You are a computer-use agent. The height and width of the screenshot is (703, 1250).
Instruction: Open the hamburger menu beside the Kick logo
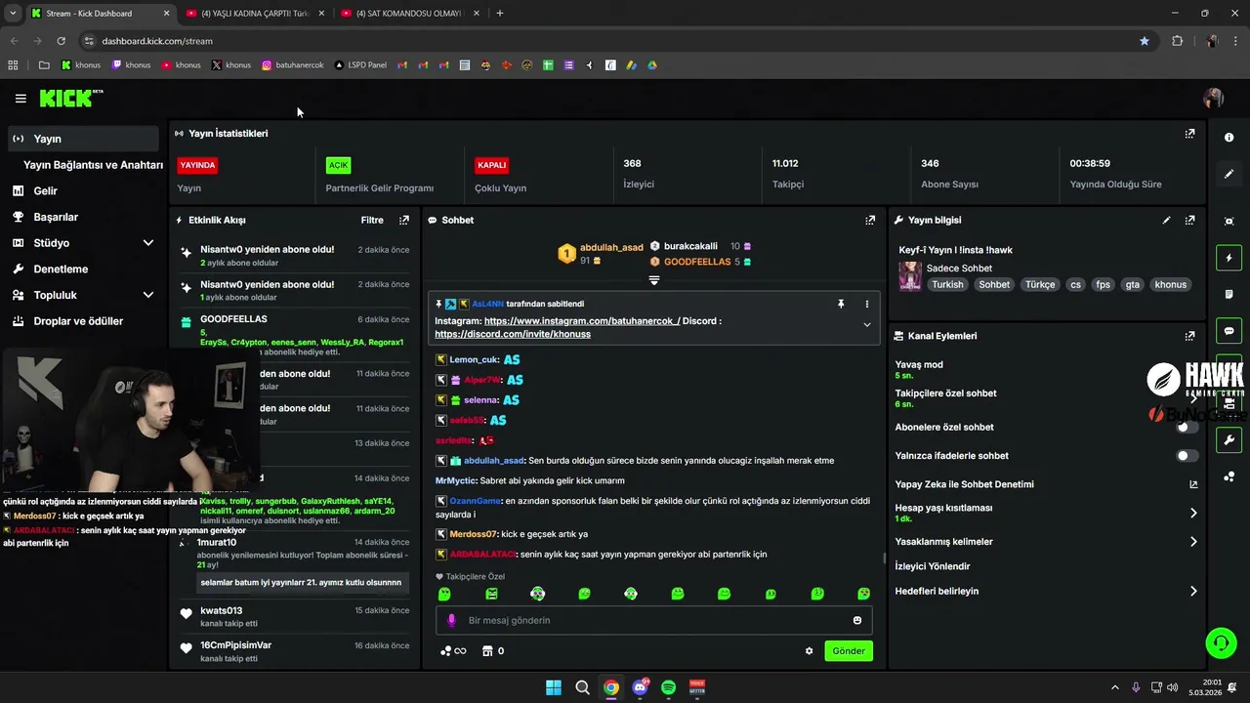coord(21,99)
